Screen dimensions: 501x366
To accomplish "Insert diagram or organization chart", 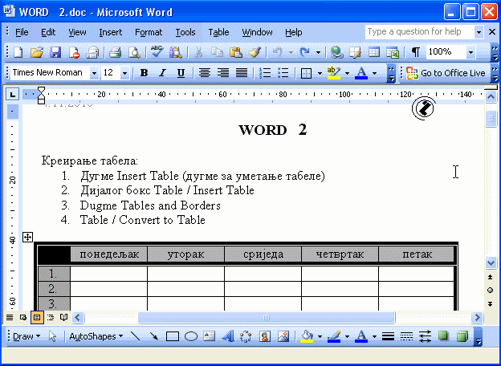I will (x=246, y=336).
